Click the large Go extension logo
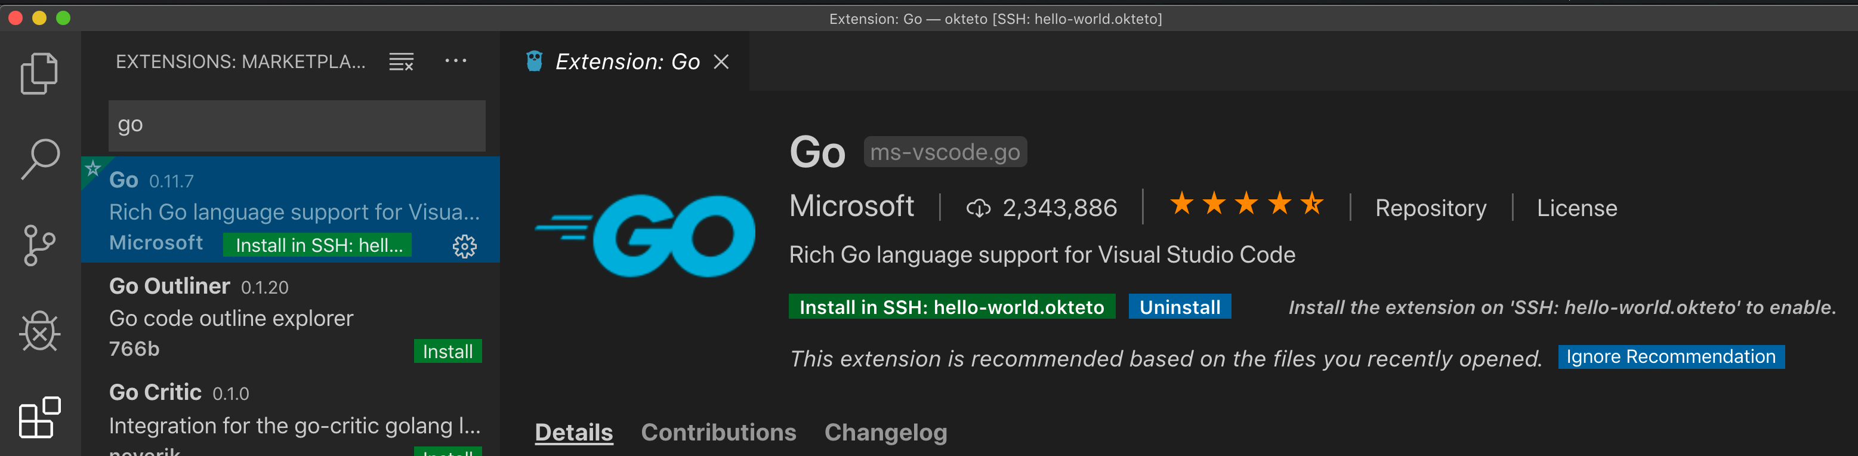This screenshot has width=1858, height=456. [645, 235]
